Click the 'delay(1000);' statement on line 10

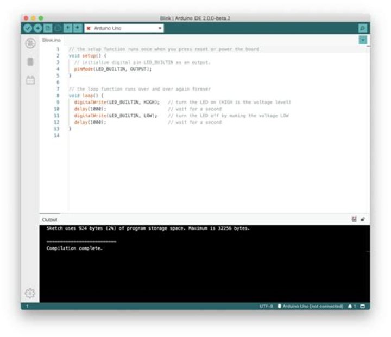coord(90,109)
